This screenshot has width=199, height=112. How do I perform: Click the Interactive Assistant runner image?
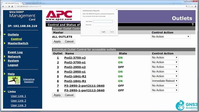pos(14,80)
